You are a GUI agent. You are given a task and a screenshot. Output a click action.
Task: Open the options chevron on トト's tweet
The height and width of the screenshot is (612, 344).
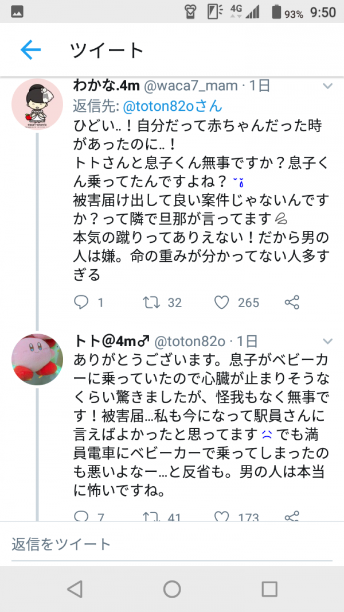[328, 340]
